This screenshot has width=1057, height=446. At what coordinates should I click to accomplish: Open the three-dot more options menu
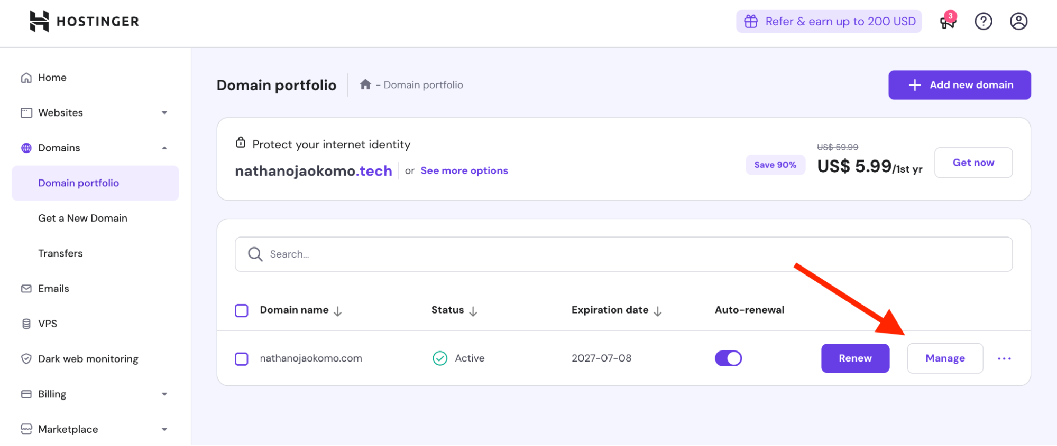coord(1004,358)
